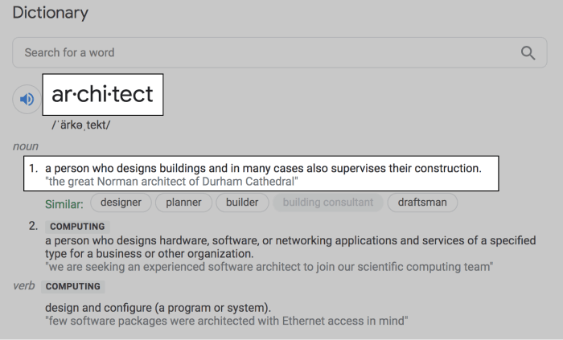Viewport: 563px width, 340px height.
Task: Choose the 'builder' synonym chip
Action: (x=242, y=203)
